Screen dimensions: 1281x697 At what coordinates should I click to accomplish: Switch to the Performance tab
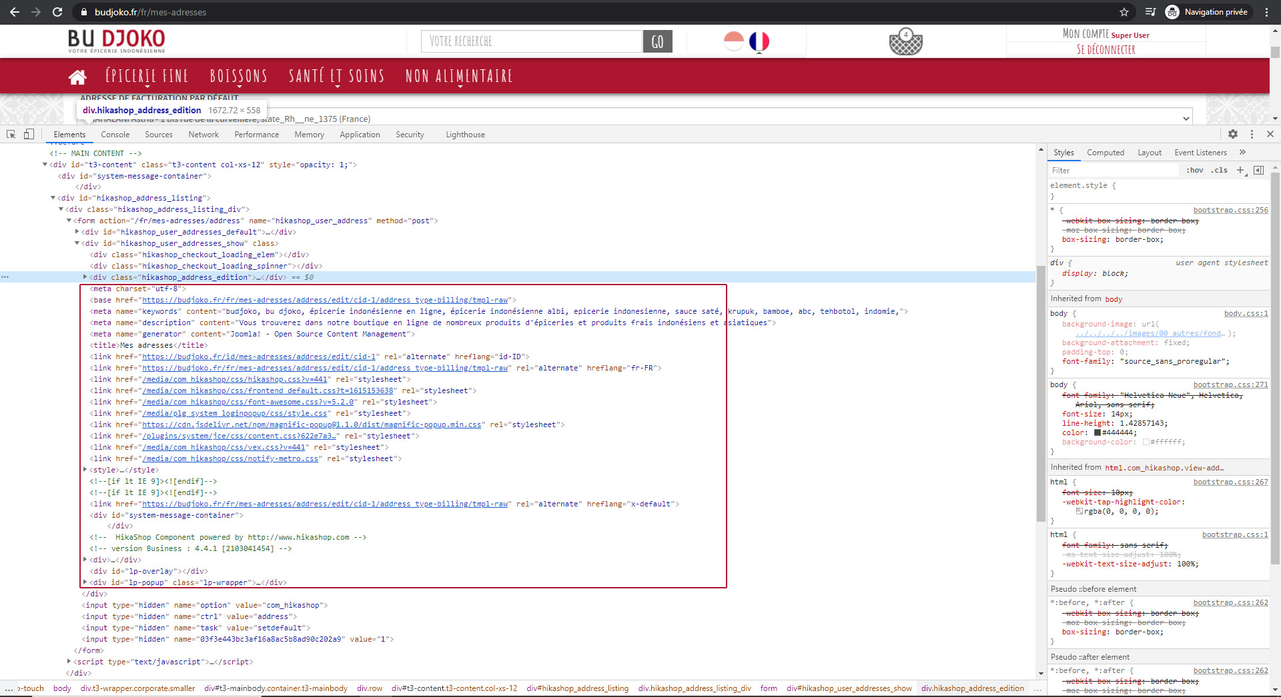coord(257,135)
